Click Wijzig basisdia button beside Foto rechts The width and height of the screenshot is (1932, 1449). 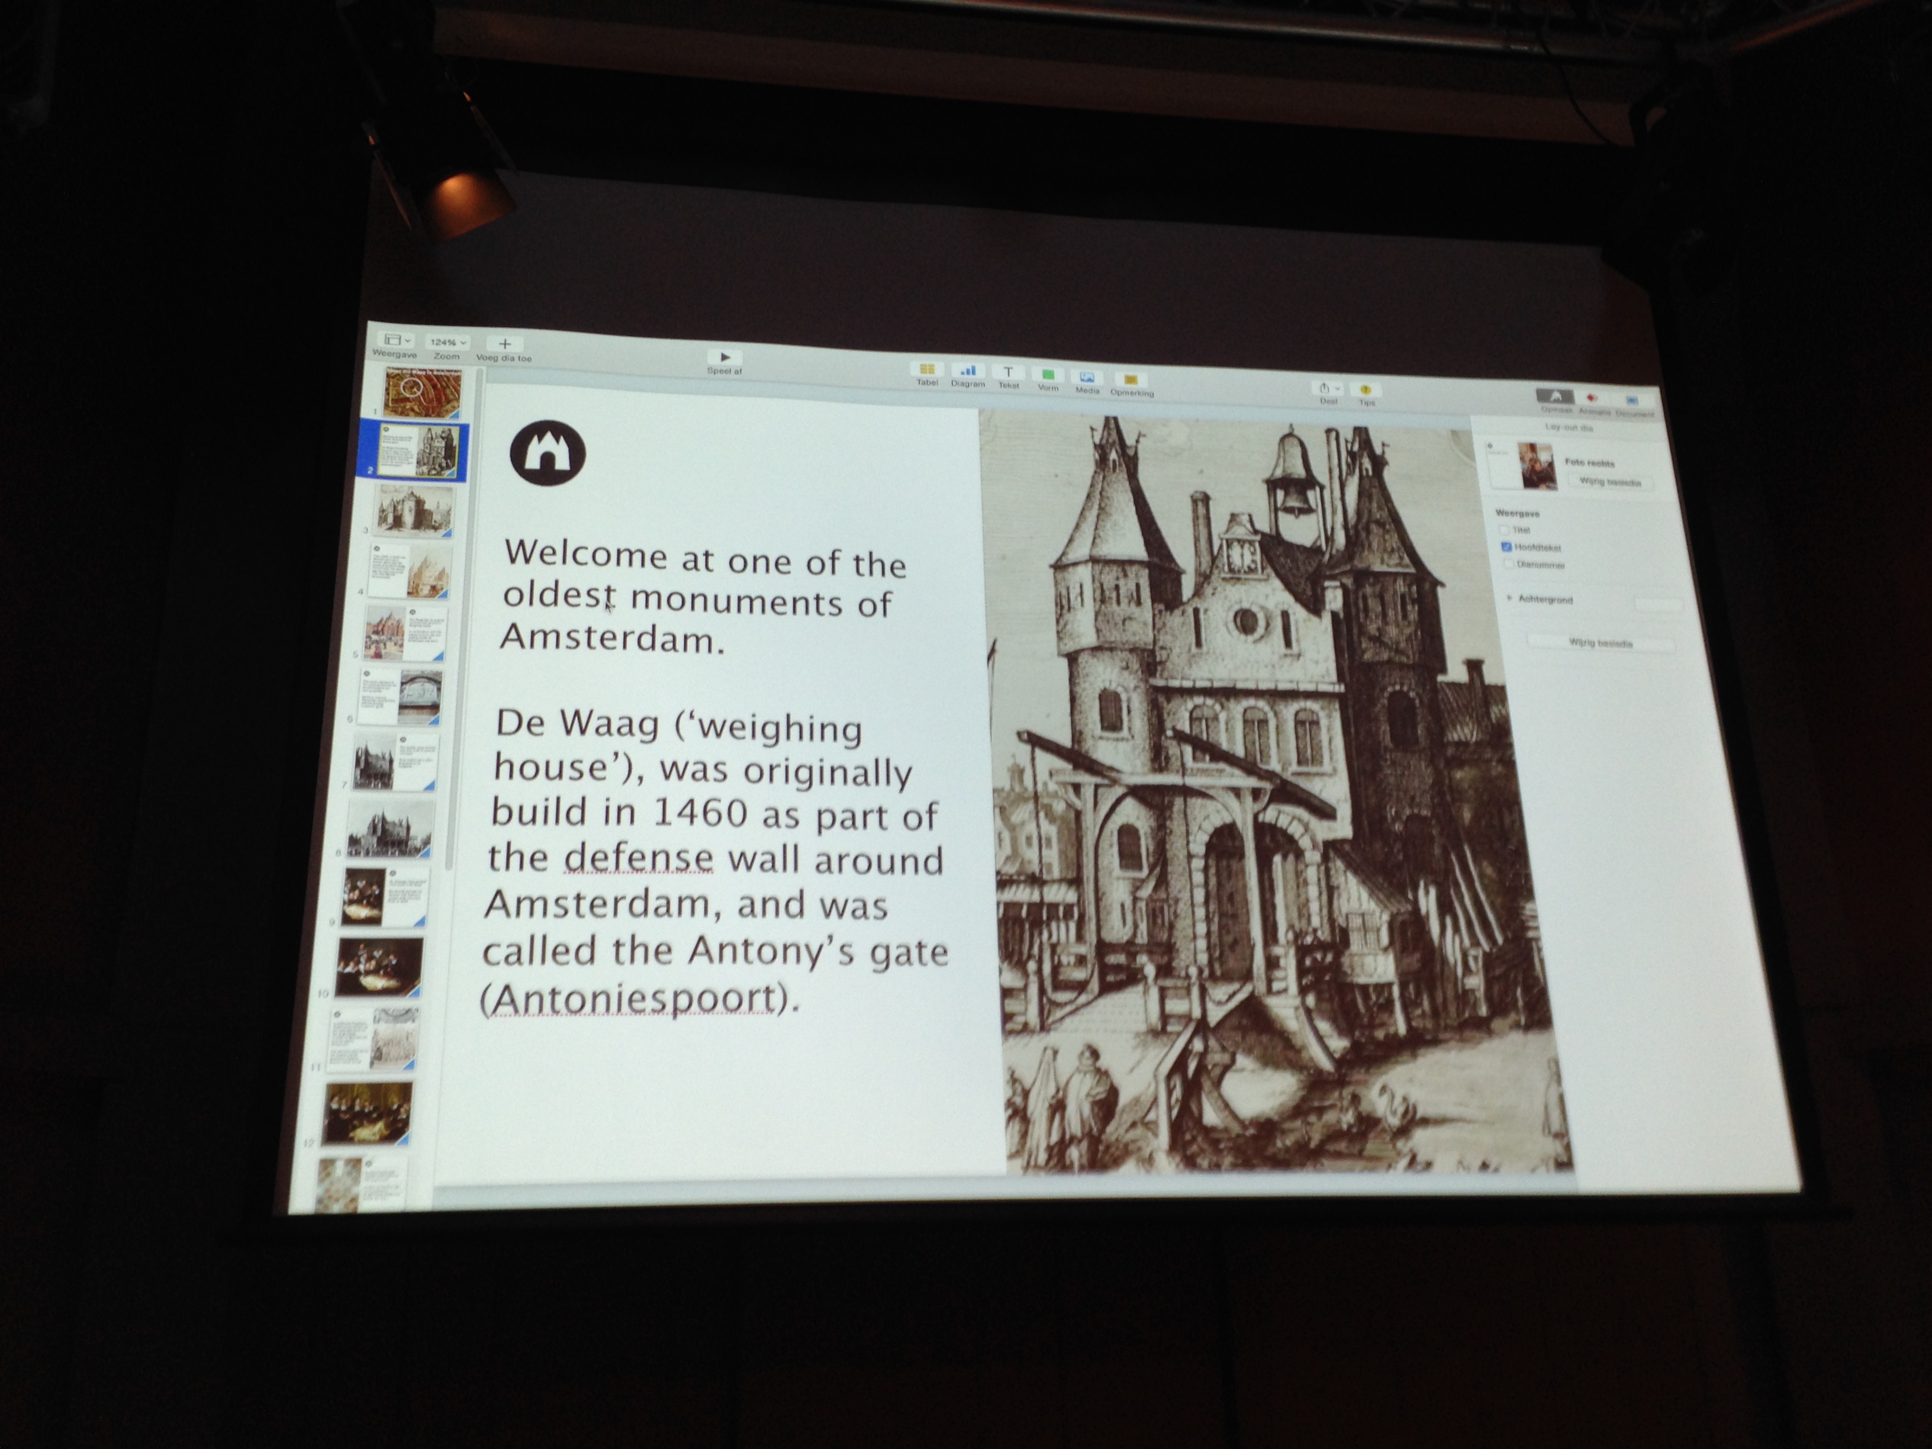pyautogui.click(x=1610, y=482)
